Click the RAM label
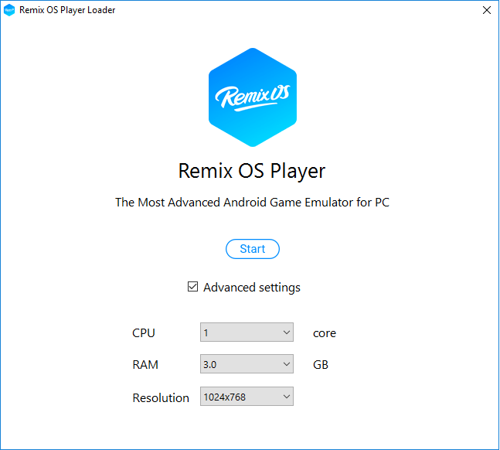Screen dimensions: 500x450 [x=145, y=364]
